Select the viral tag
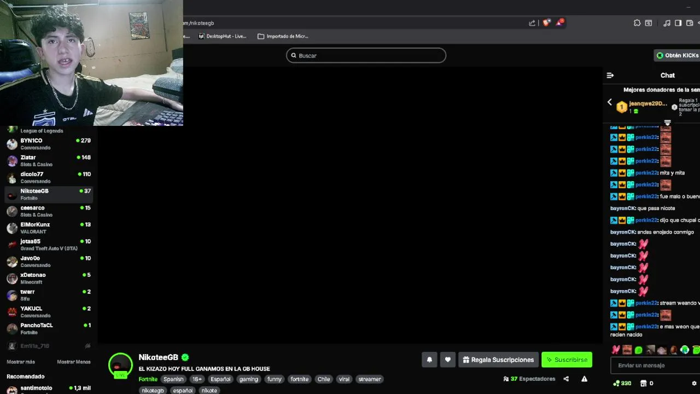 tap(344, 379)
